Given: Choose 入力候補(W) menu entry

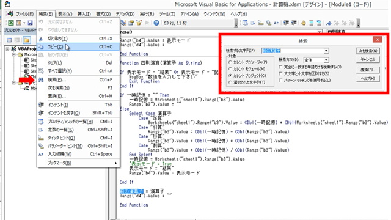Looking at the screenshot, I should (78, 154).
